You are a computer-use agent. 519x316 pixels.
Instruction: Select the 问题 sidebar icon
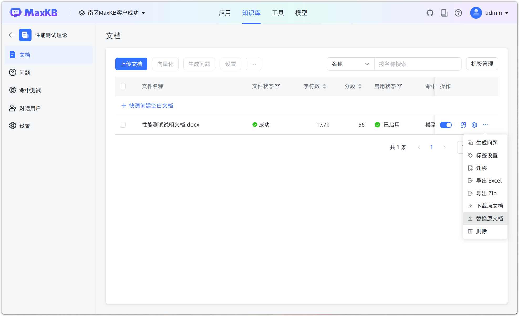13,73
